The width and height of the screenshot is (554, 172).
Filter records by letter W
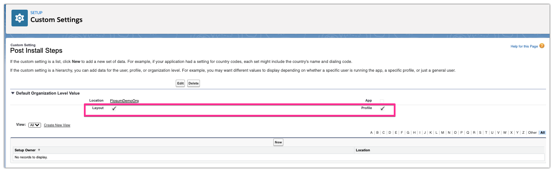[x=505, y=132]
